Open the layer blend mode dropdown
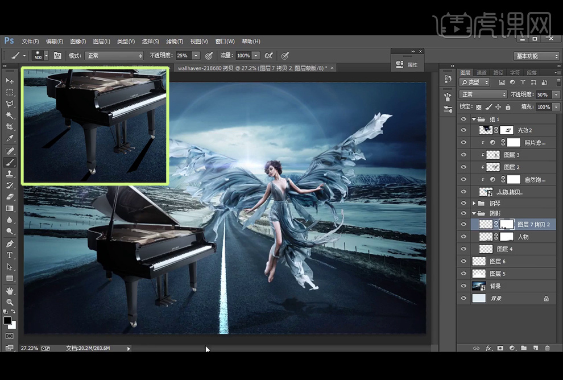Screen dimensions: 563x380 483,94
